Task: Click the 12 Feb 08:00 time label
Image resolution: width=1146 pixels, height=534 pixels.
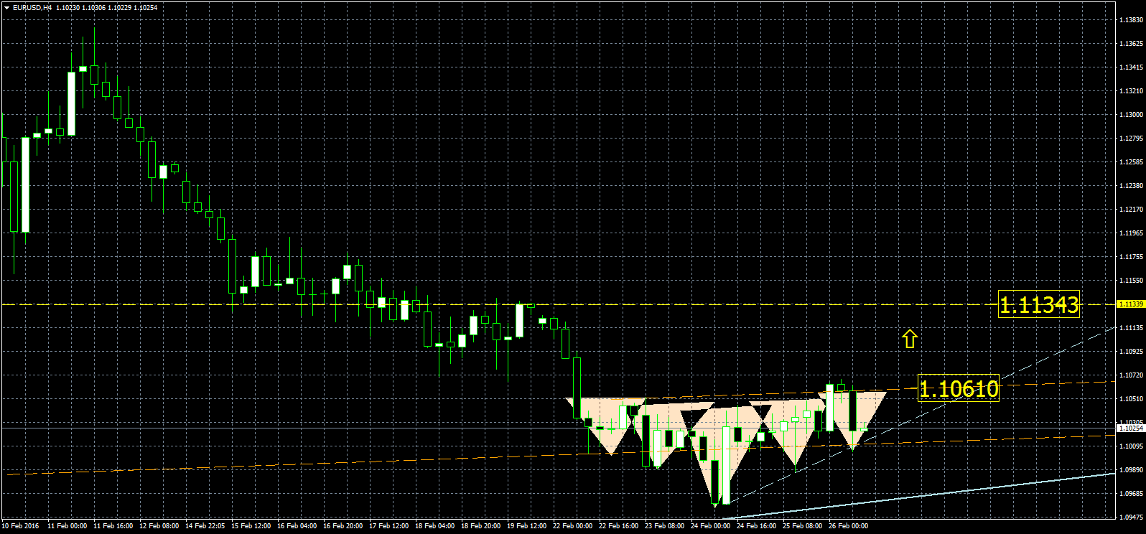Action: [159, 526]
